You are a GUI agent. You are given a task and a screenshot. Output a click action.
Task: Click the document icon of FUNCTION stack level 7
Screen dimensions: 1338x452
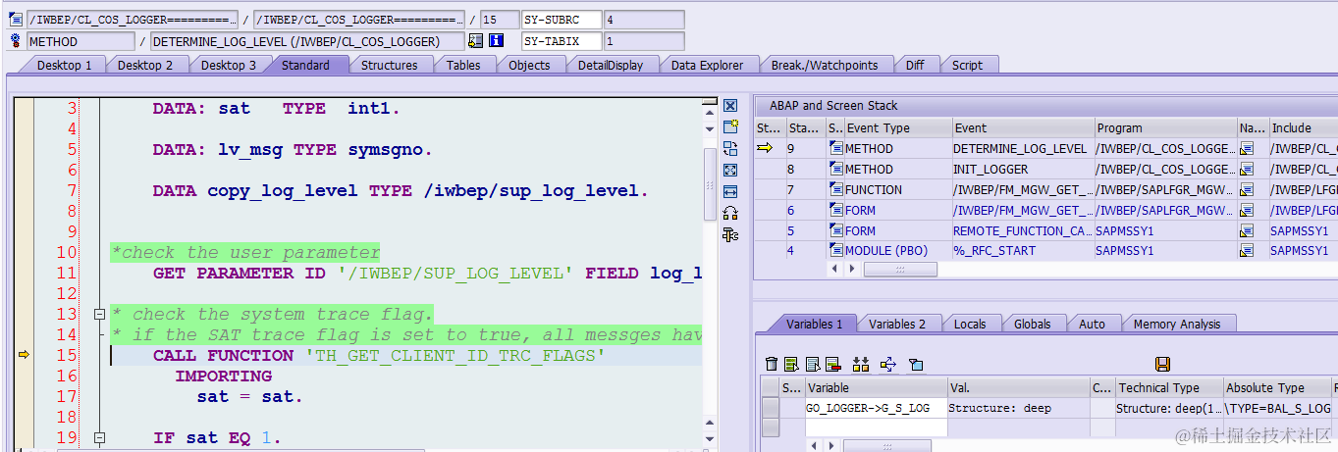(x=836, y=190)
